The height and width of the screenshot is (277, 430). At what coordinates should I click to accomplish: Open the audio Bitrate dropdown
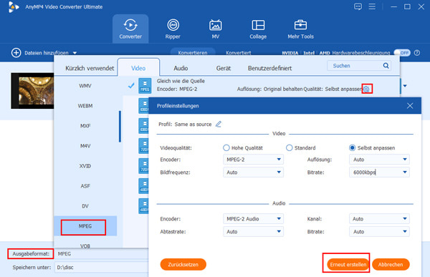[379, 232]
